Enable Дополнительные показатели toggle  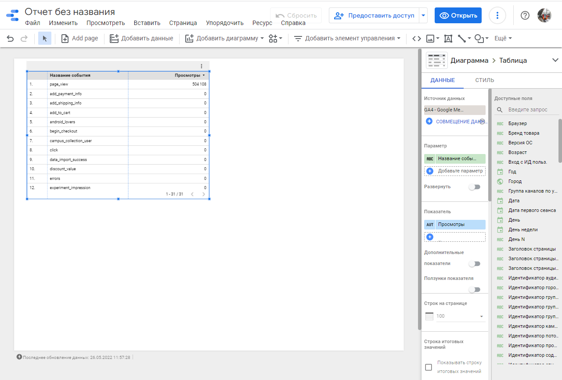(x=474, y=264)
